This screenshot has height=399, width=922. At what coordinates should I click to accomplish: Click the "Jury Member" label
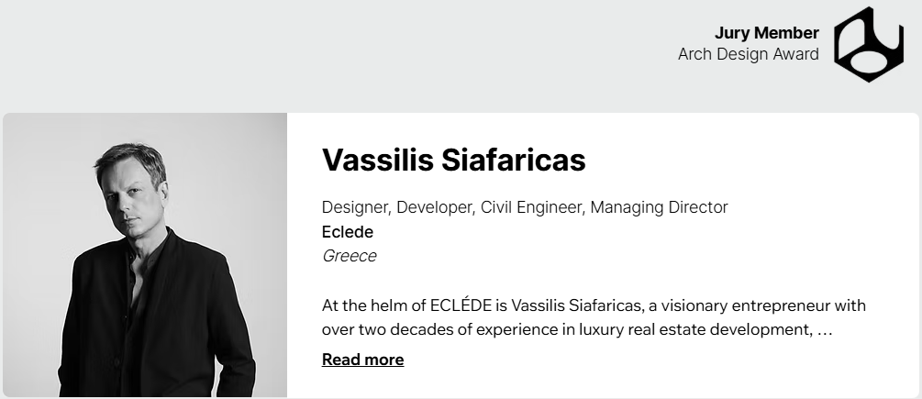tap(766, 34)
